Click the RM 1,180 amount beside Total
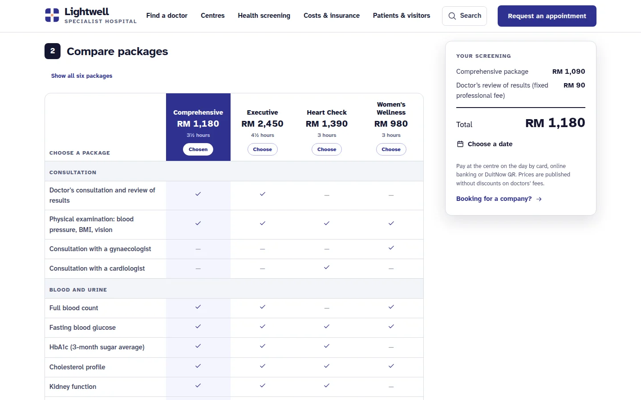 pyautogui.click(x=555, y=123)
